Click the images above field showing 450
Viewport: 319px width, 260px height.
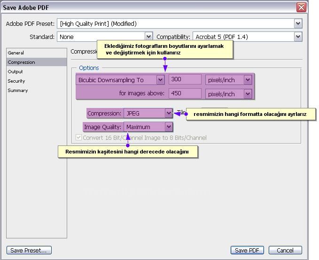[185, 93]
